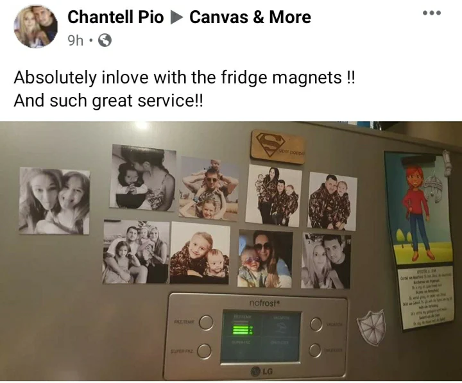The height and width of the screenshot is (383, 462).
Task: Open the Canvas & More group link
Action: coord(250,17)
